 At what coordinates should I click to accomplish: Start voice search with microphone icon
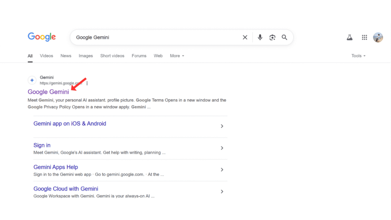coord(260,37)
